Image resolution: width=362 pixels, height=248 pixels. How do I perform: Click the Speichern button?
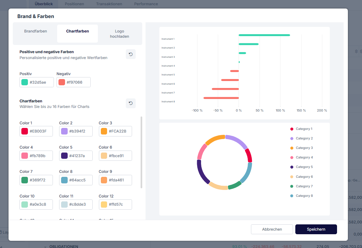pyautogui.click(x=316, y=229)
